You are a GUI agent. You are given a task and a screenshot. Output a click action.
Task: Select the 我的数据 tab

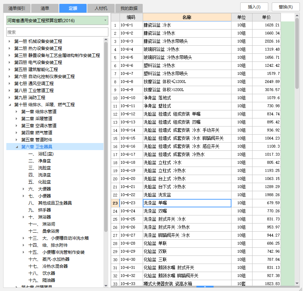click(x=129, y=8)
